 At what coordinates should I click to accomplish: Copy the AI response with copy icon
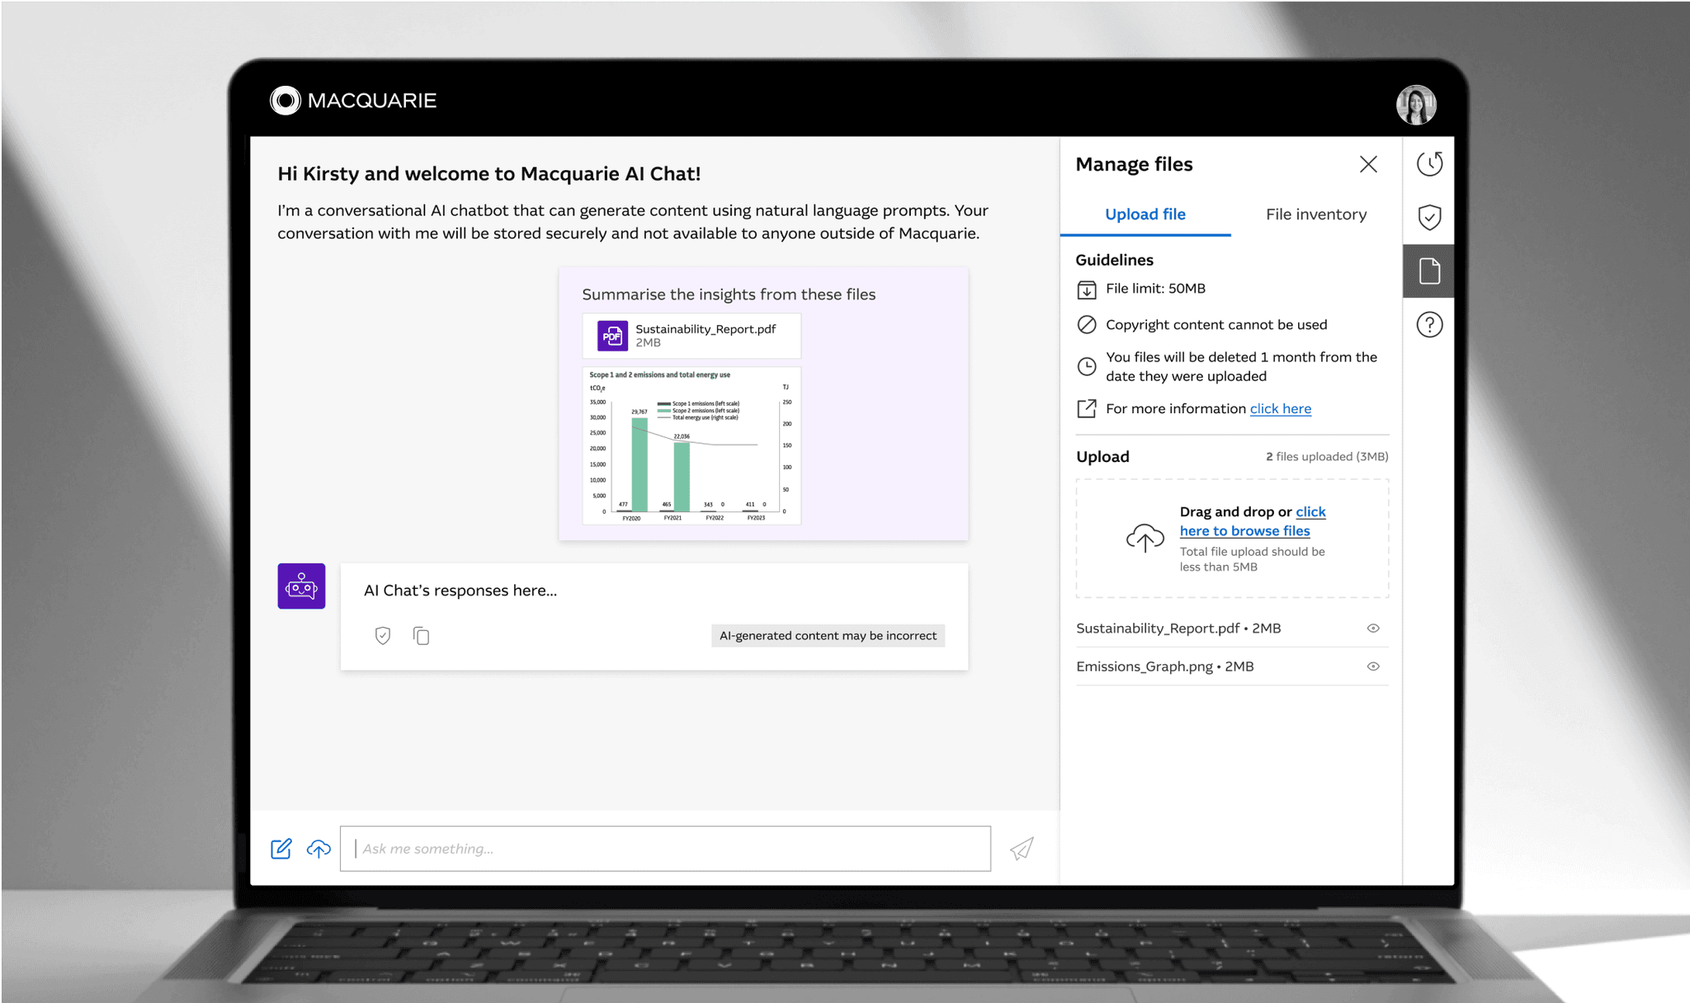(x=422, y=636)
